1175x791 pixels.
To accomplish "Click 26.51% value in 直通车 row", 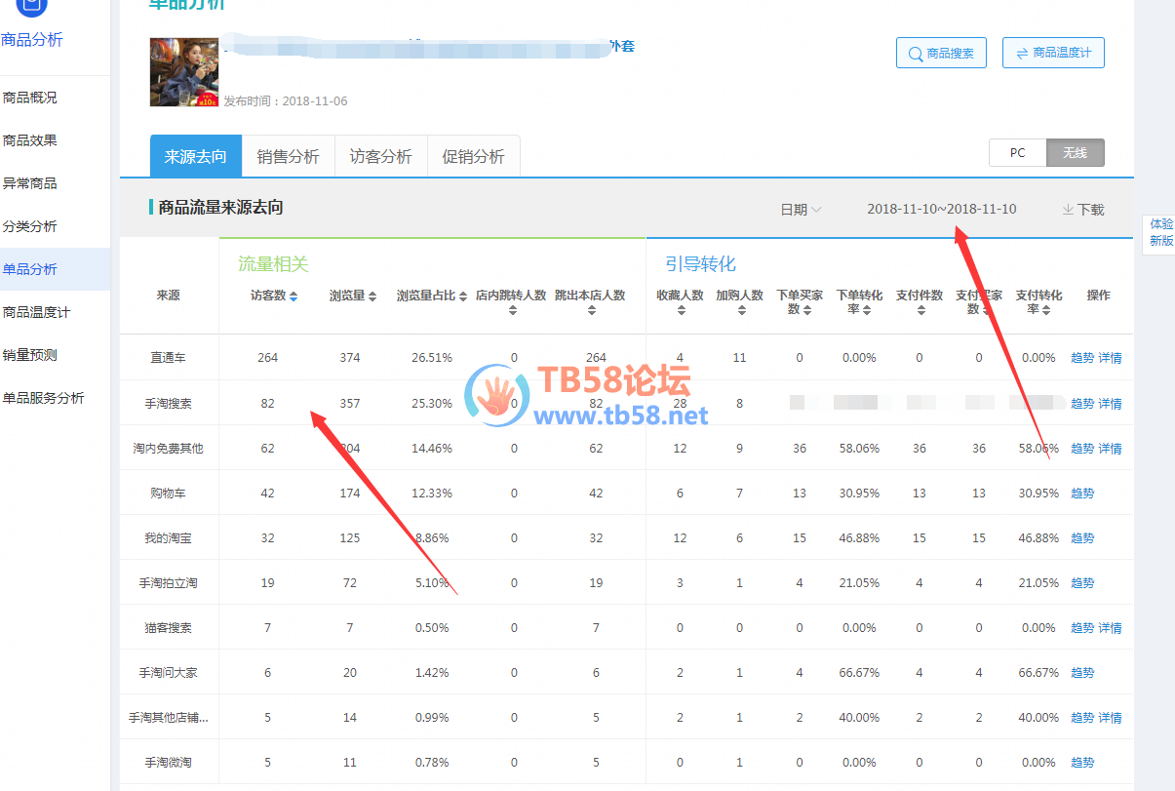I will tap(432, 358).
